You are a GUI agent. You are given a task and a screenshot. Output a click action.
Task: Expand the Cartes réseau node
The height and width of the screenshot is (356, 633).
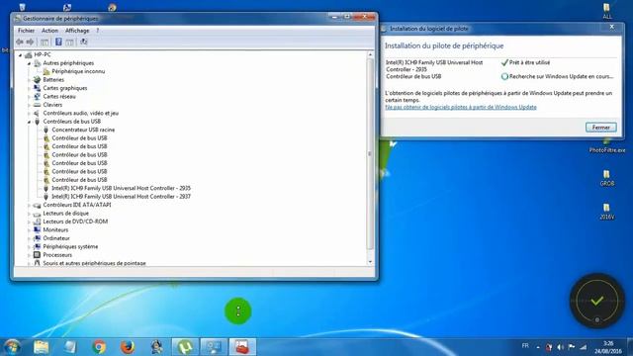[29, 97]
